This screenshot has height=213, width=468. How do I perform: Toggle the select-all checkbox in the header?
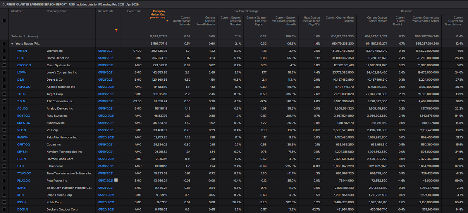click(4, 20)
